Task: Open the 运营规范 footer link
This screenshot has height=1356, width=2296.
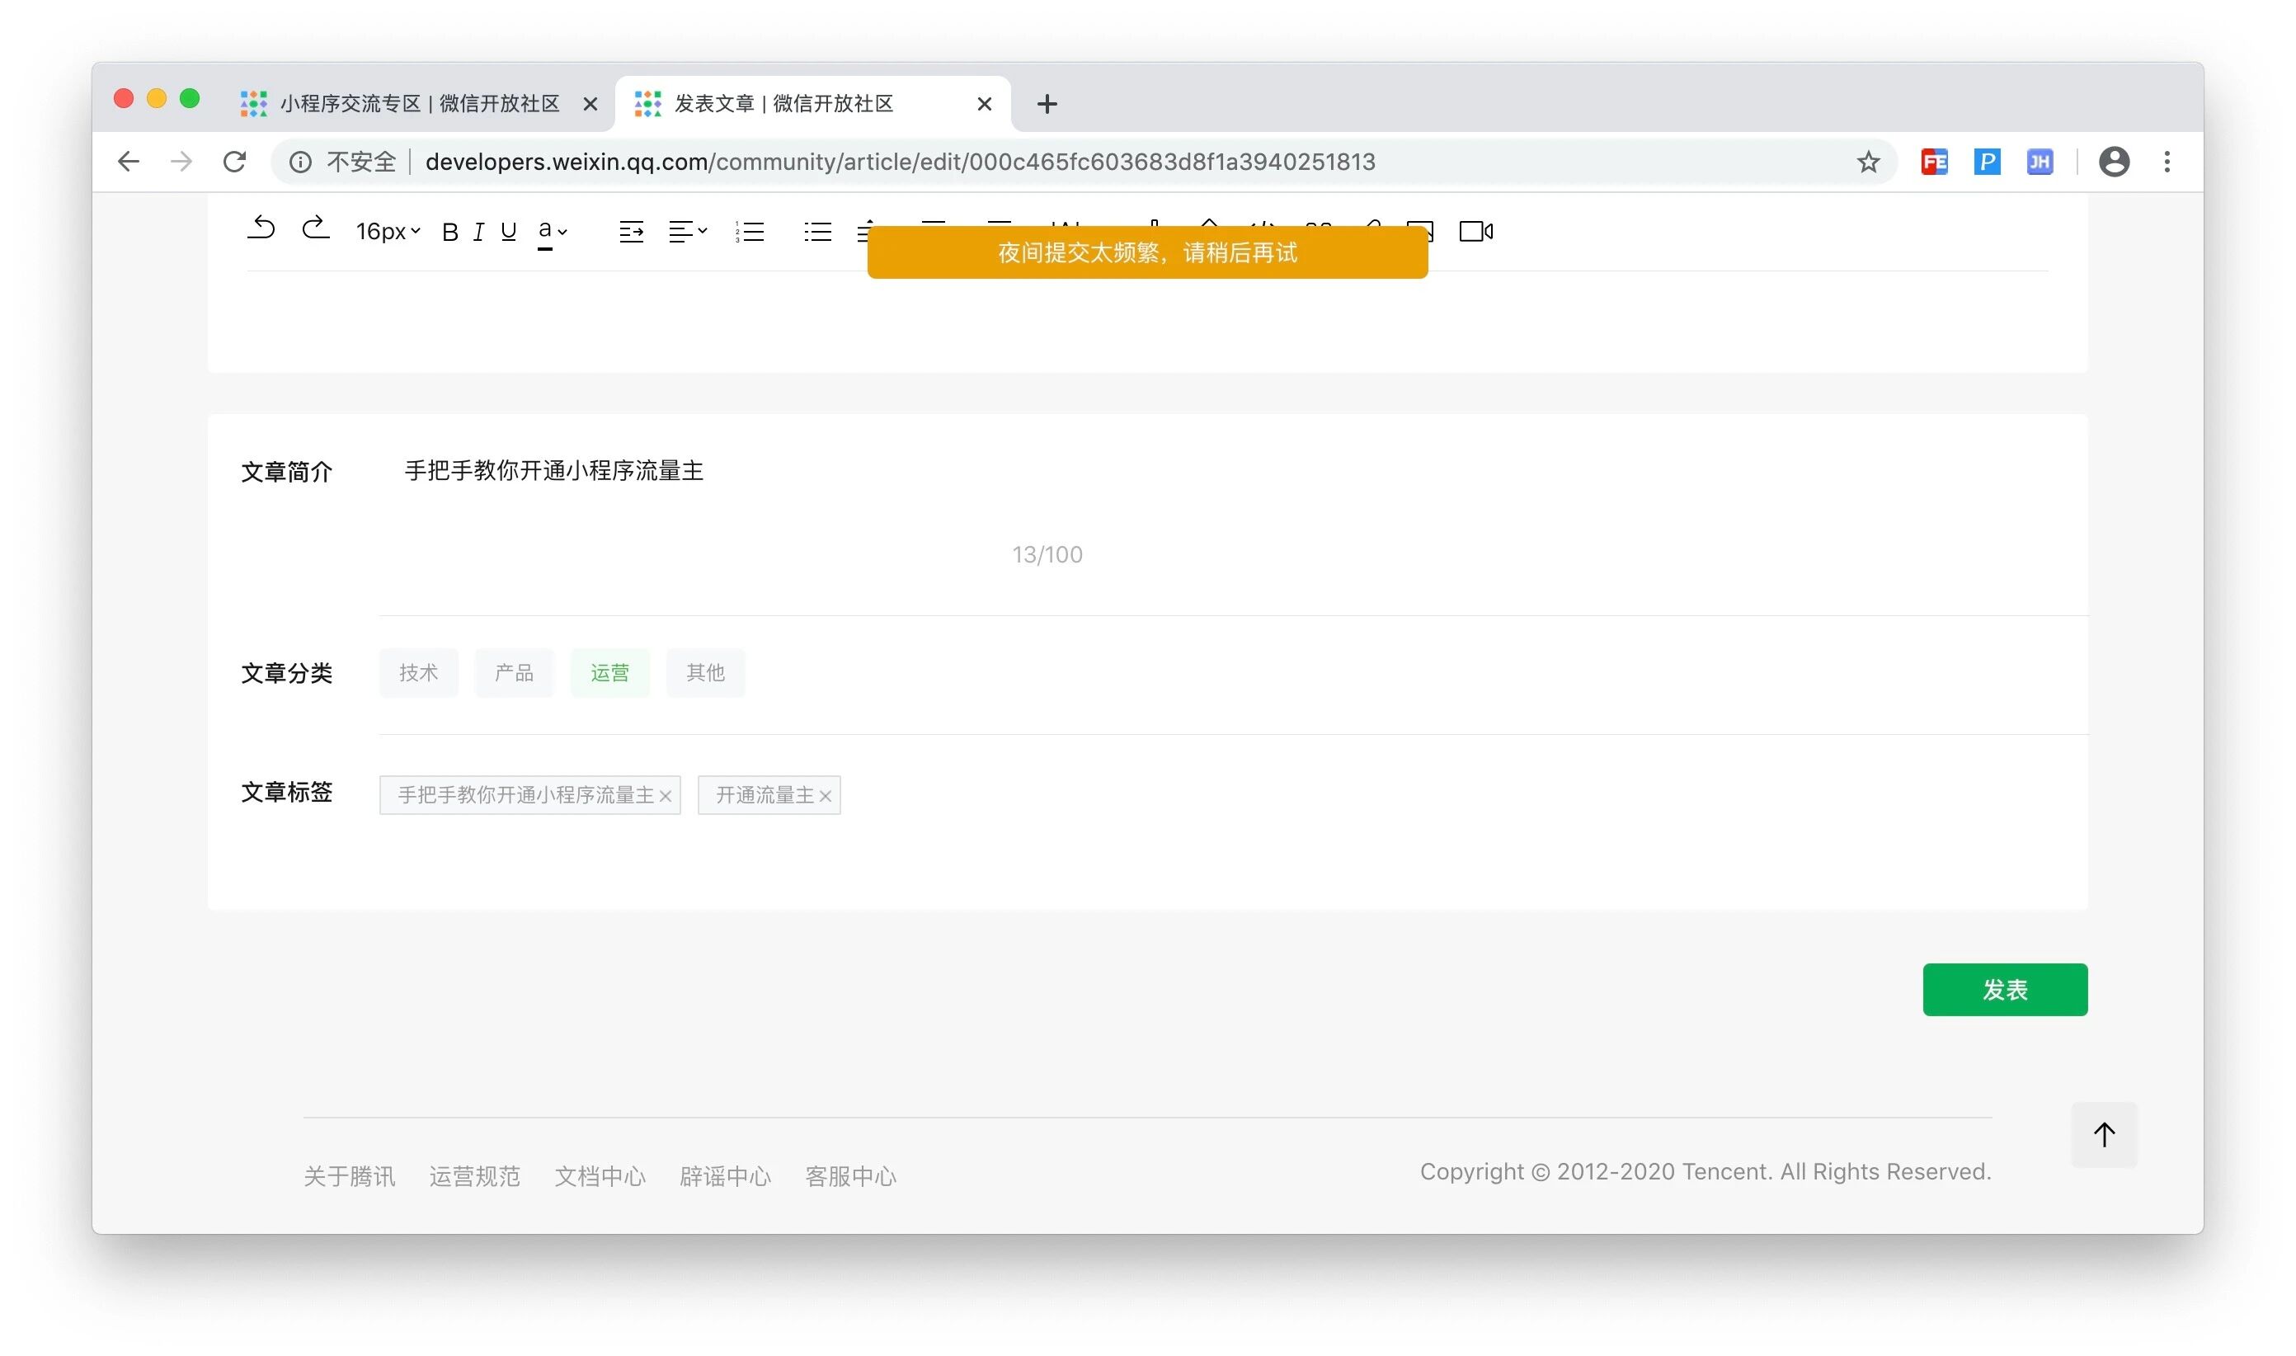Action: [474, 1176]
